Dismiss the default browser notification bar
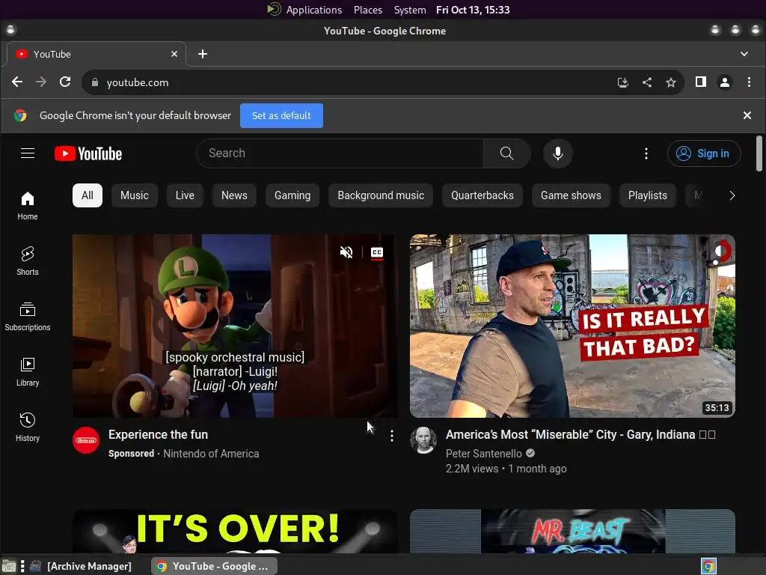This screenshot has height=575, width=766. pos(747,115)
